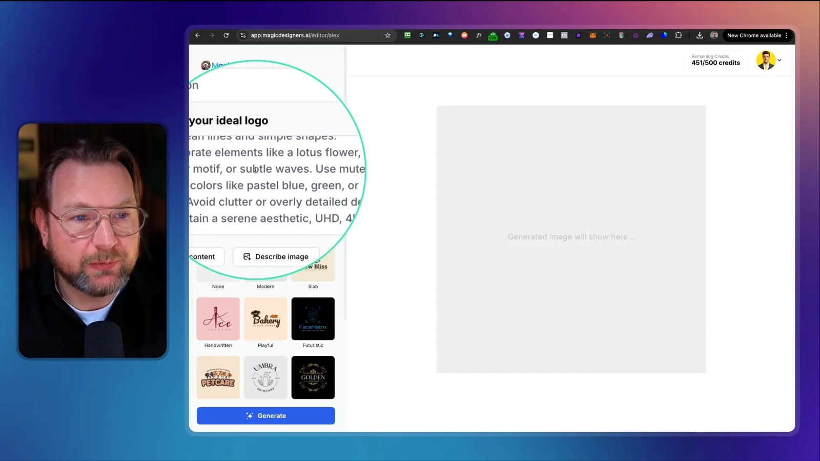Click the 451/500 credits indicator
Screen dimensions: 820x461
[x=715, y=60]
